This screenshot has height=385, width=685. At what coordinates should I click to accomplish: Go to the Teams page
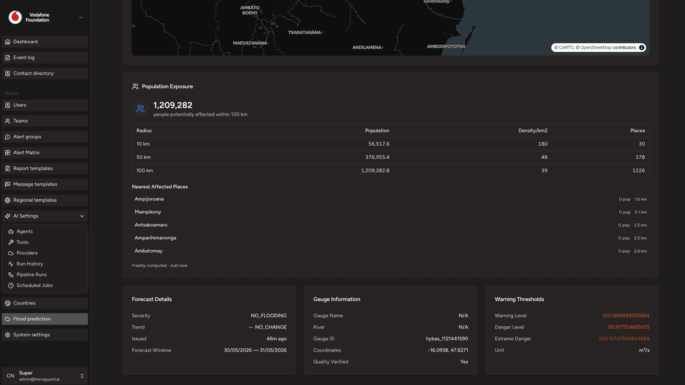coord(45,121)
